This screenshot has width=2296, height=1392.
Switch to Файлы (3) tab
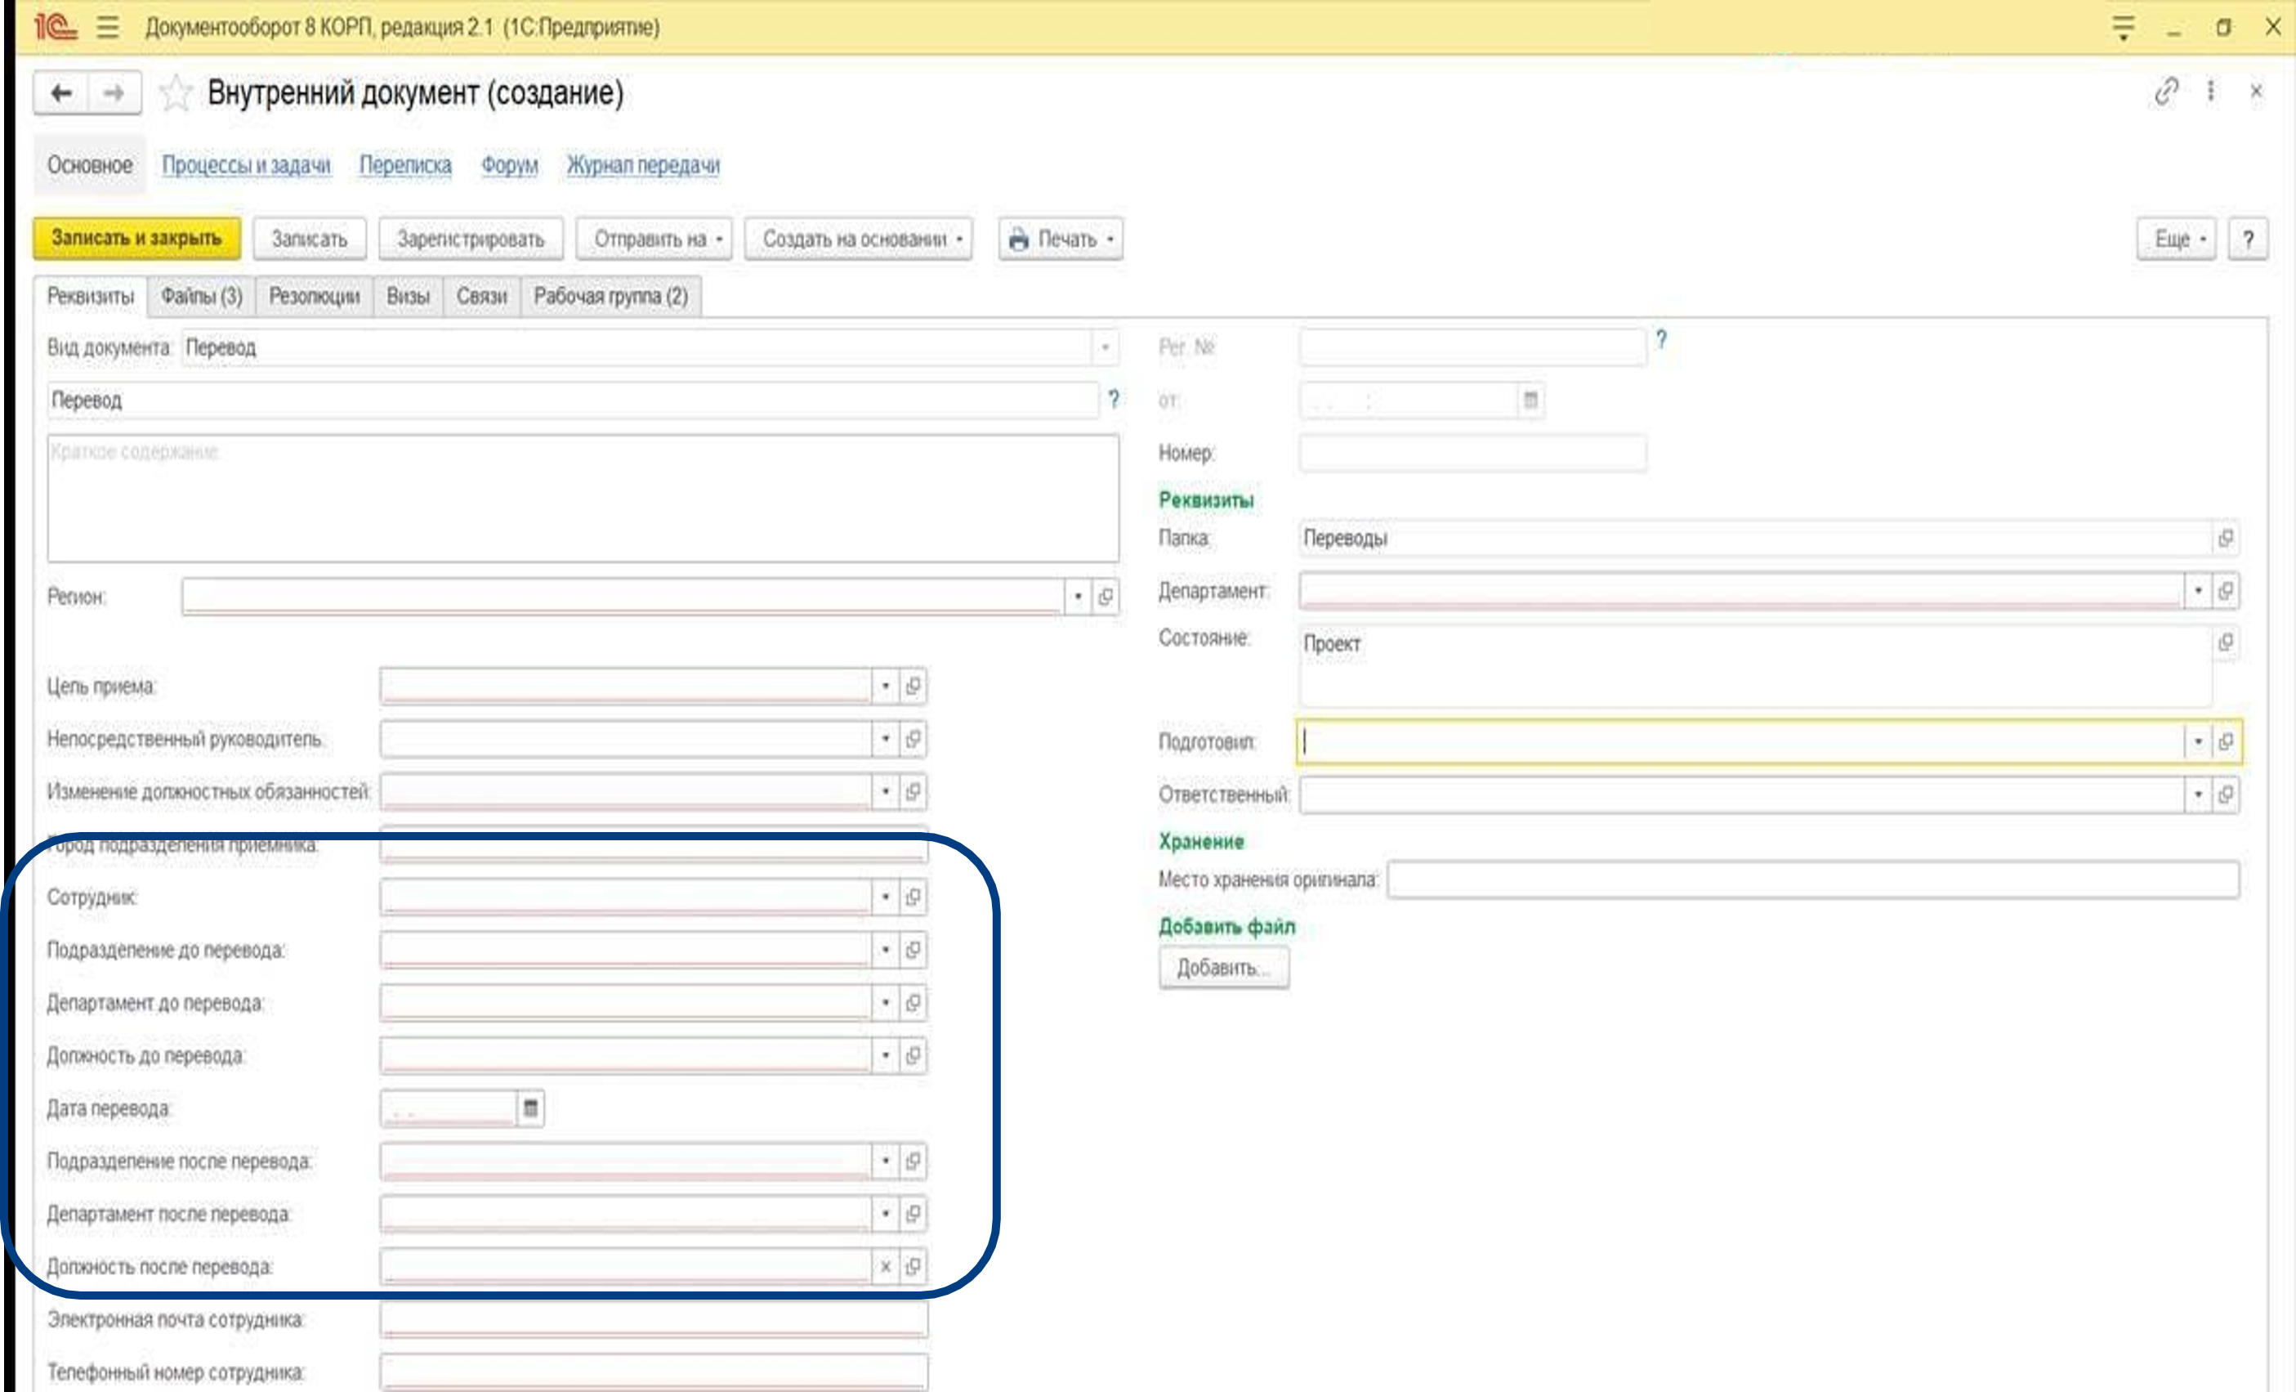pos(201,297)
